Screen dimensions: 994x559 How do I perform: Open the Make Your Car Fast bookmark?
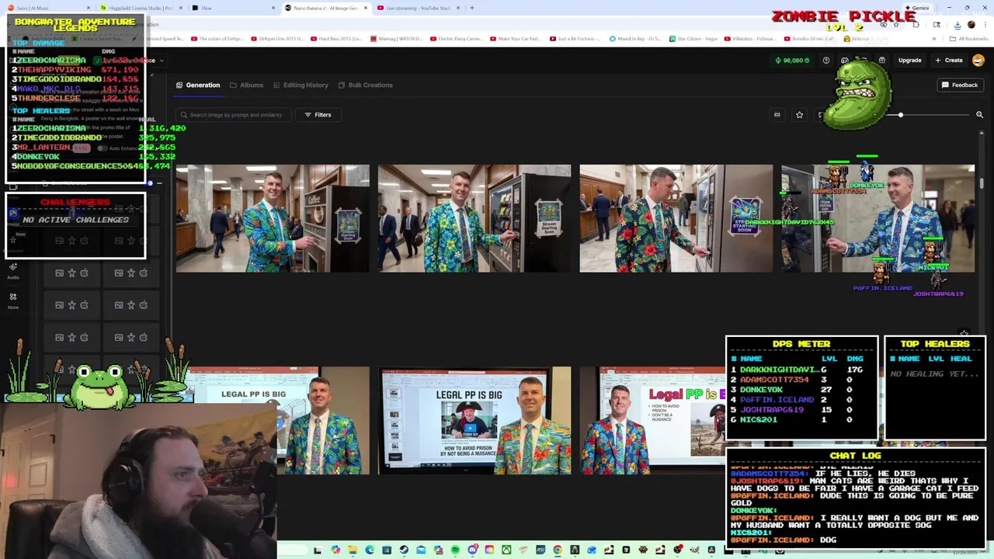[516, 38]
